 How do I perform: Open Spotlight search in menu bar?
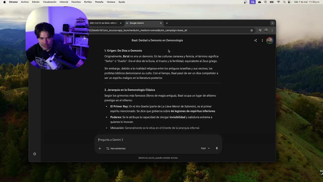284,2
